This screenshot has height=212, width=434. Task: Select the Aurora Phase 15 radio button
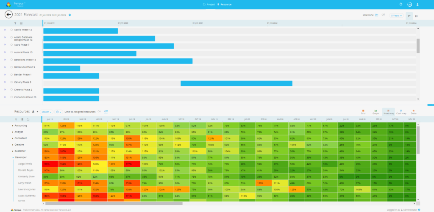pyautogui.click(x=11, y=52)
